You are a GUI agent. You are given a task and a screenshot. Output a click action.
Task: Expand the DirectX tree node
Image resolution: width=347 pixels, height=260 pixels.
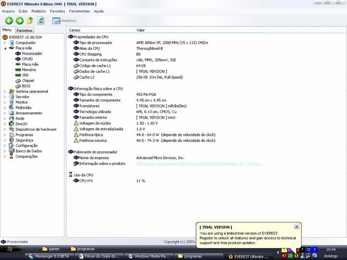click(x=5, y=124)
